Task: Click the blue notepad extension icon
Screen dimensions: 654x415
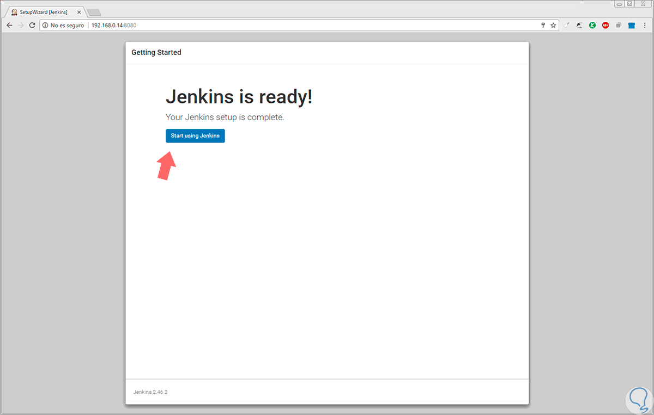Action: (x=632, y=25)
